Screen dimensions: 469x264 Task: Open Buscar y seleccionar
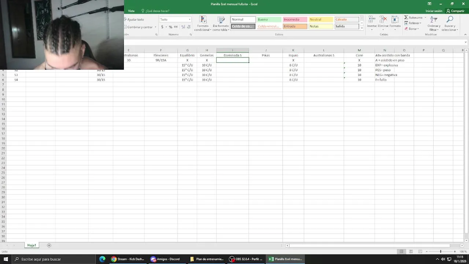450,24
